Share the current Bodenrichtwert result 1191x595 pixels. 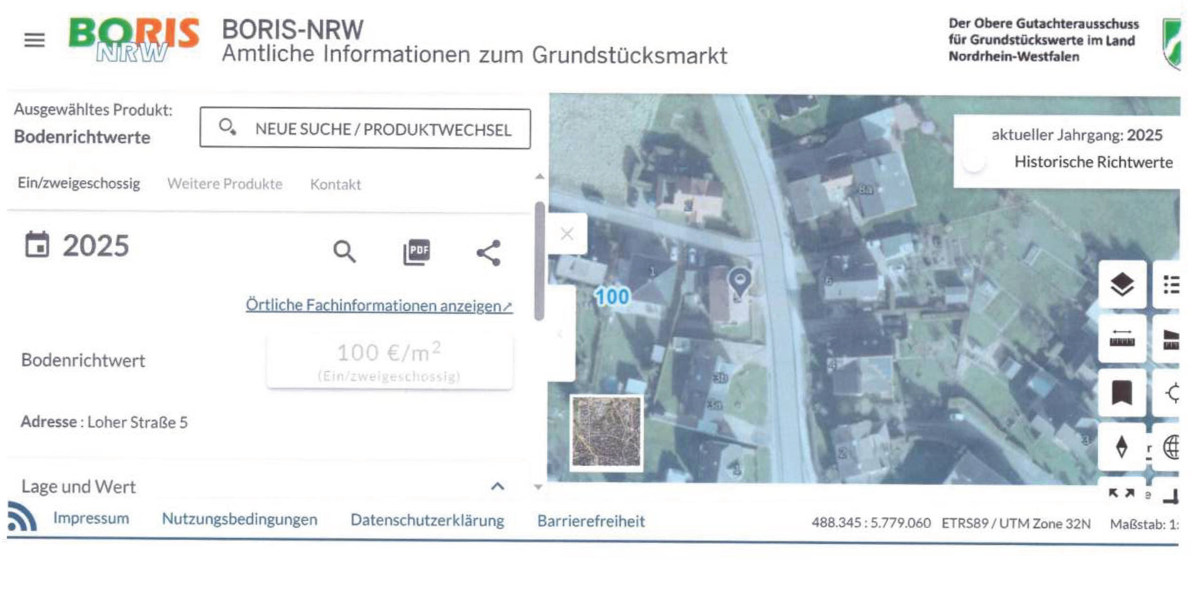point(489,253)
